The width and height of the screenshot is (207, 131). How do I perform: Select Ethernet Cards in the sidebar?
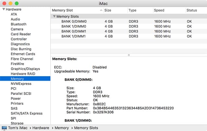click(x=23, y=54)
